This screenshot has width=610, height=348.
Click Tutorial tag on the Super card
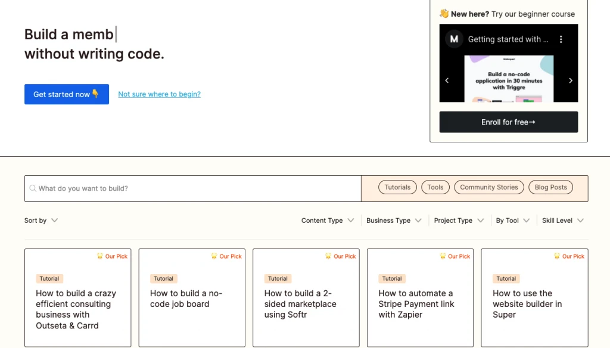[x=506, y=279]
